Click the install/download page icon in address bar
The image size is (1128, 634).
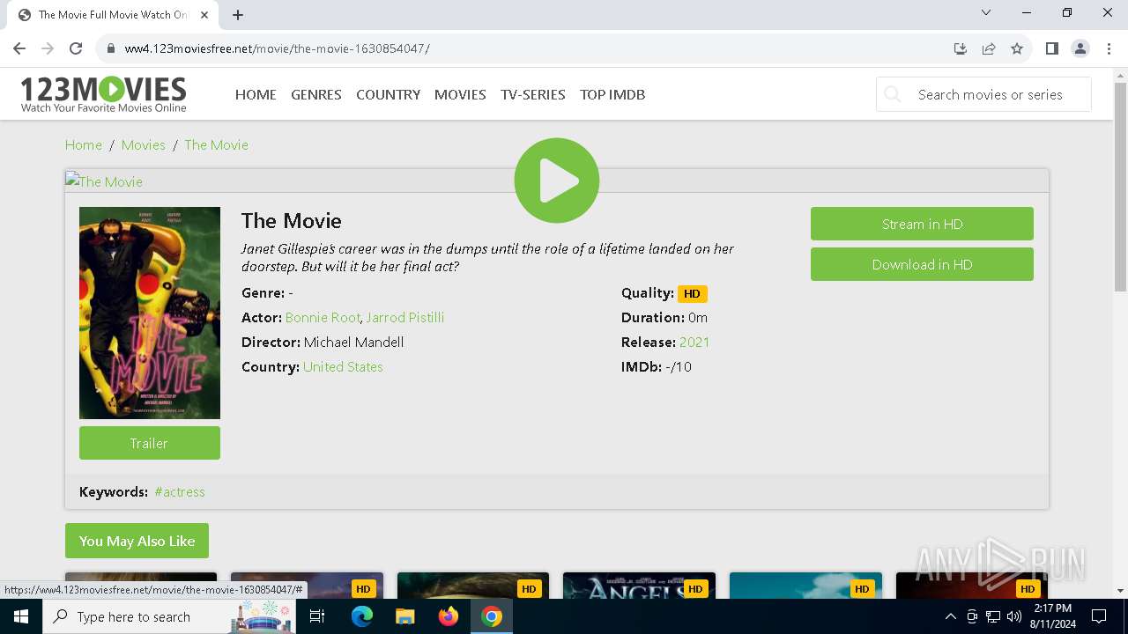[961, 48]
